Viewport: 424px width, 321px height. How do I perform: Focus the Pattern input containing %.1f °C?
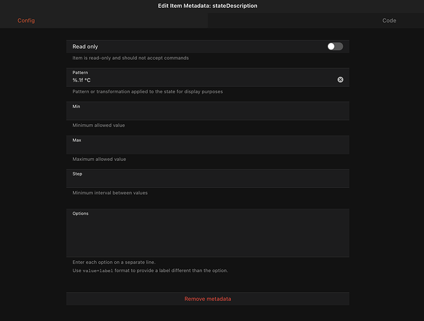click(200, 80)
